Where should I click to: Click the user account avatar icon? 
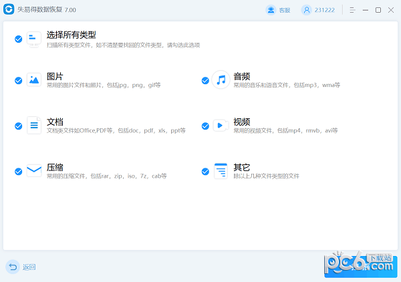pyautogui.click(x=307, y=10)
